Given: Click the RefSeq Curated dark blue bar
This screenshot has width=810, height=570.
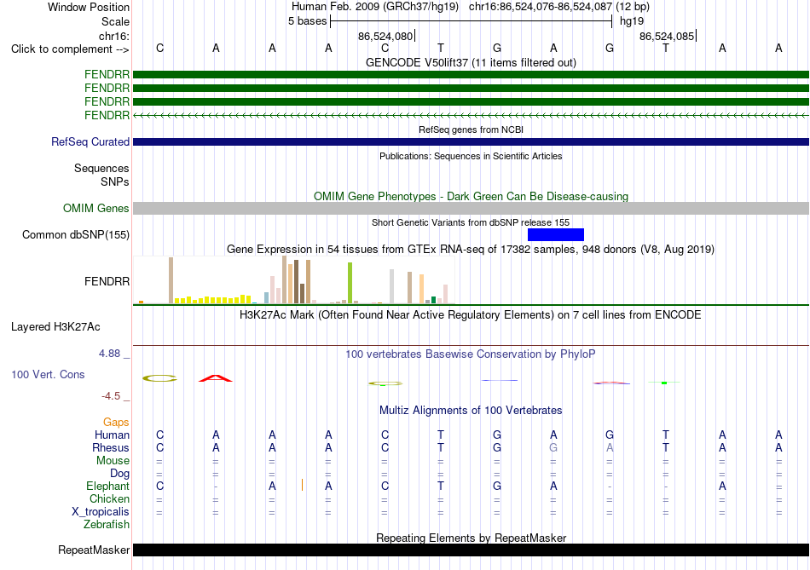Looking at the screenshot, I should (472, 142).
